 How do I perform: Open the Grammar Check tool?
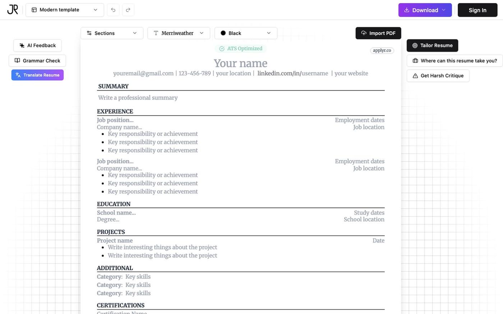pyautogui.click(x=37, y=61)
